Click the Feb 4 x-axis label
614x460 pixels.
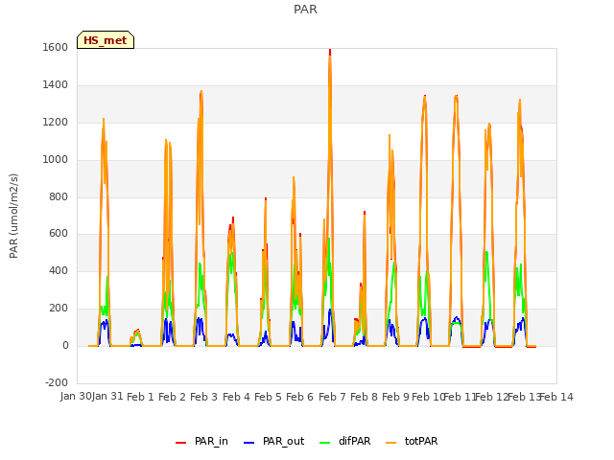tap(236, 397)
